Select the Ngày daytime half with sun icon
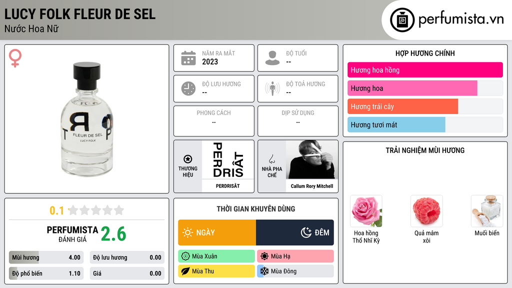The image size is (512, 288). (x=217, y=232)
